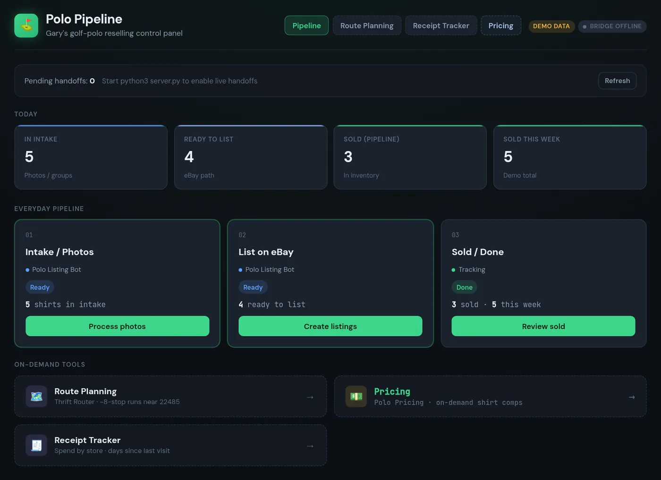Open the In Intake stat card
This screenshot has width=661, height=480.
[91, 157]
